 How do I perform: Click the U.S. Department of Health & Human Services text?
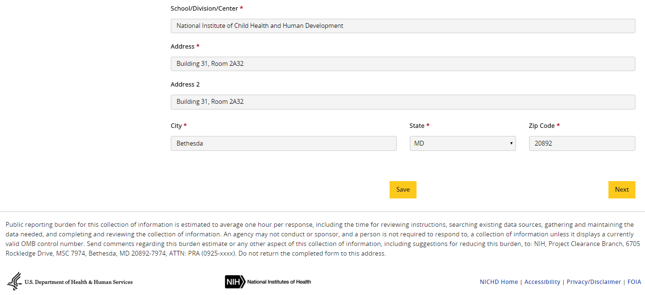pos(78,282)
